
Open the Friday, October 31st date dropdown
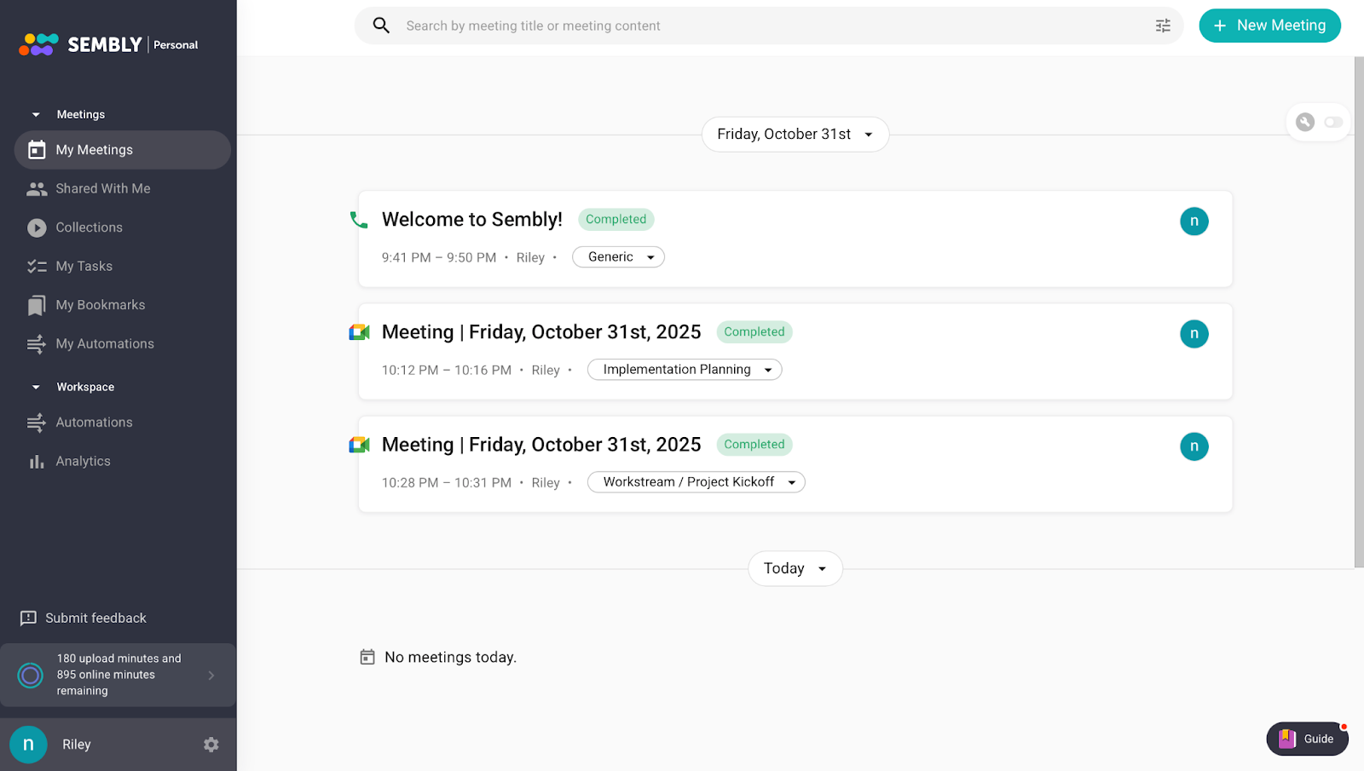(x=795, y=135)
